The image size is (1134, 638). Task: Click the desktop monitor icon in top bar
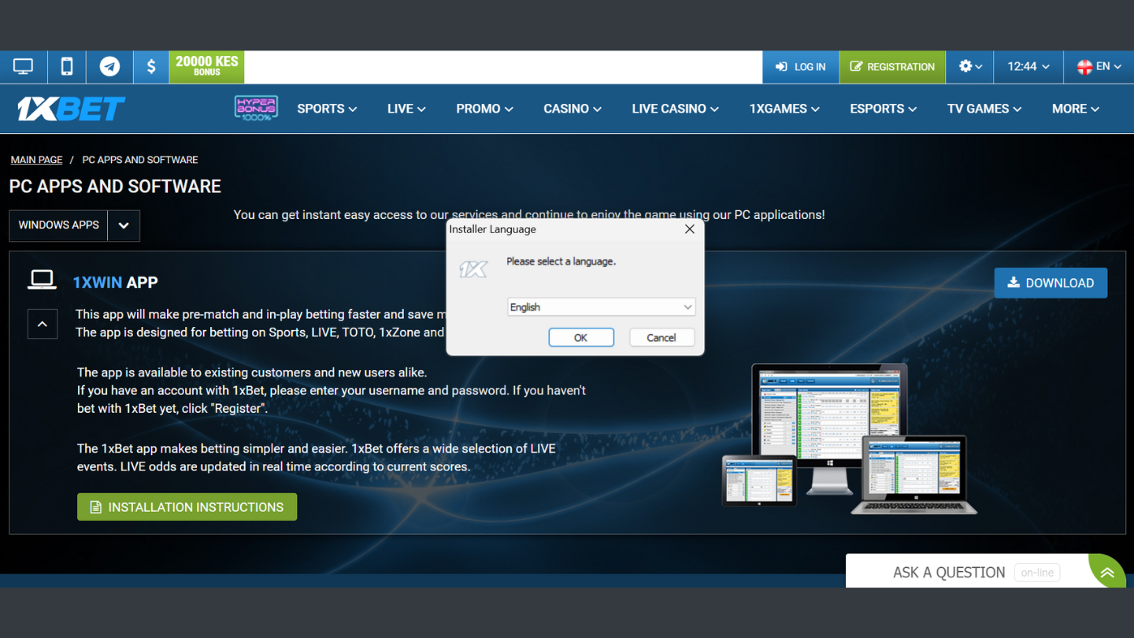(x=24, y=67)
